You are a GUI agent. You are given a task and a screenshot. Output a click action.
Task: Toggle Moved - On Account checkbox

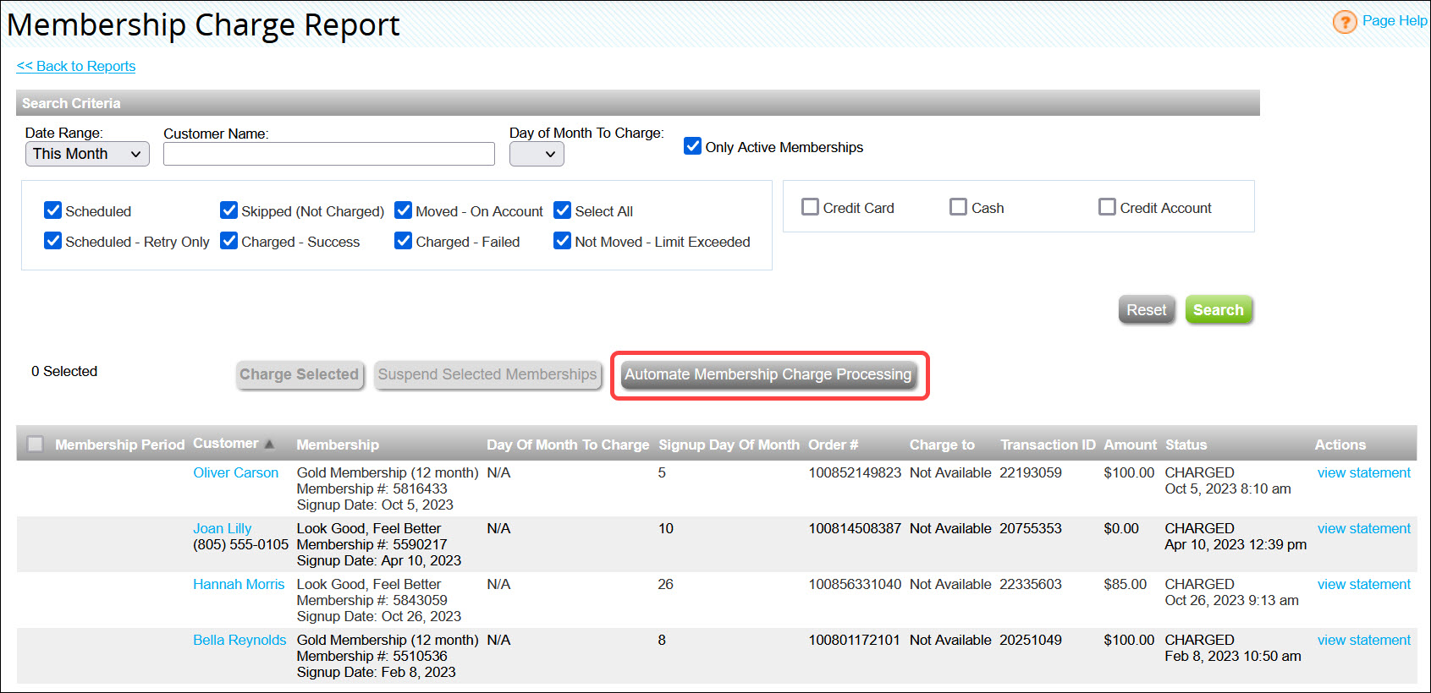pyautogui.click(x=404, y=210)
